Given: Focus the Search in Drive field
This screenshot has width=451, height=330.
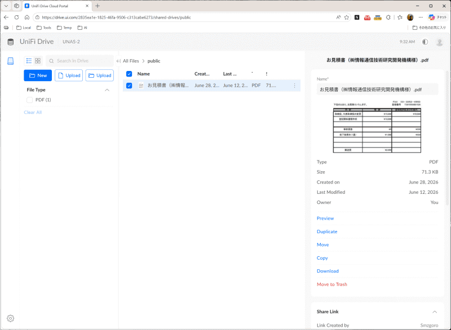Looking at the screenshot, I should 79,61.
